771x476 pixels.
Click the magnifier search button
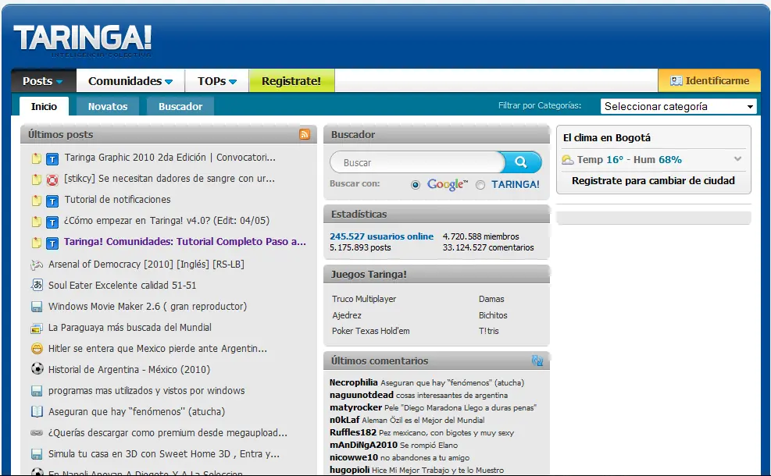521,162
